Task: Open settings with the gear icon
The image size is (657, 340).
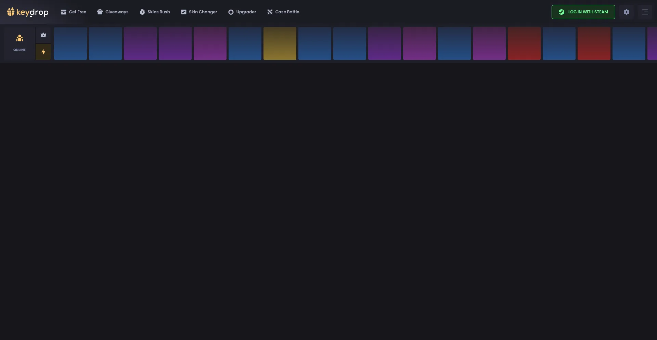Action: (626, 12)
